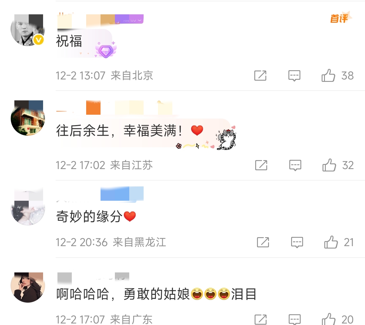Screen dimensions: 365x325
Task: Share the 祝福 comment from 北京
Action: (260, 76)
